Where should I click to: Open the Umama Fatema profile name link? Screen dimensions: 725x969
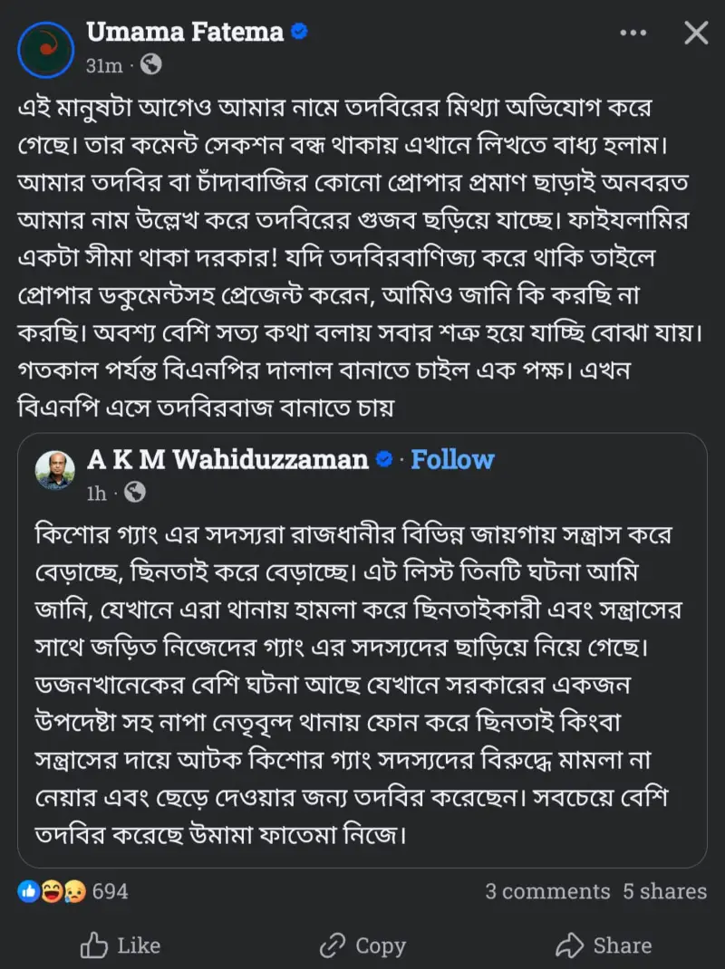(185, 32)
